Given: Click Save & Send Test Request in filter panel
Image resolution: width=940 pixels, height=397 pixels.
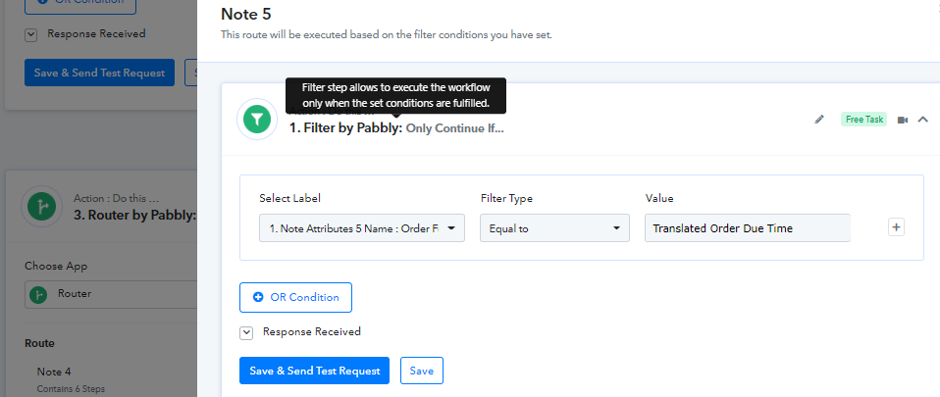Looking at the screenshot, I should pos(314,371).
